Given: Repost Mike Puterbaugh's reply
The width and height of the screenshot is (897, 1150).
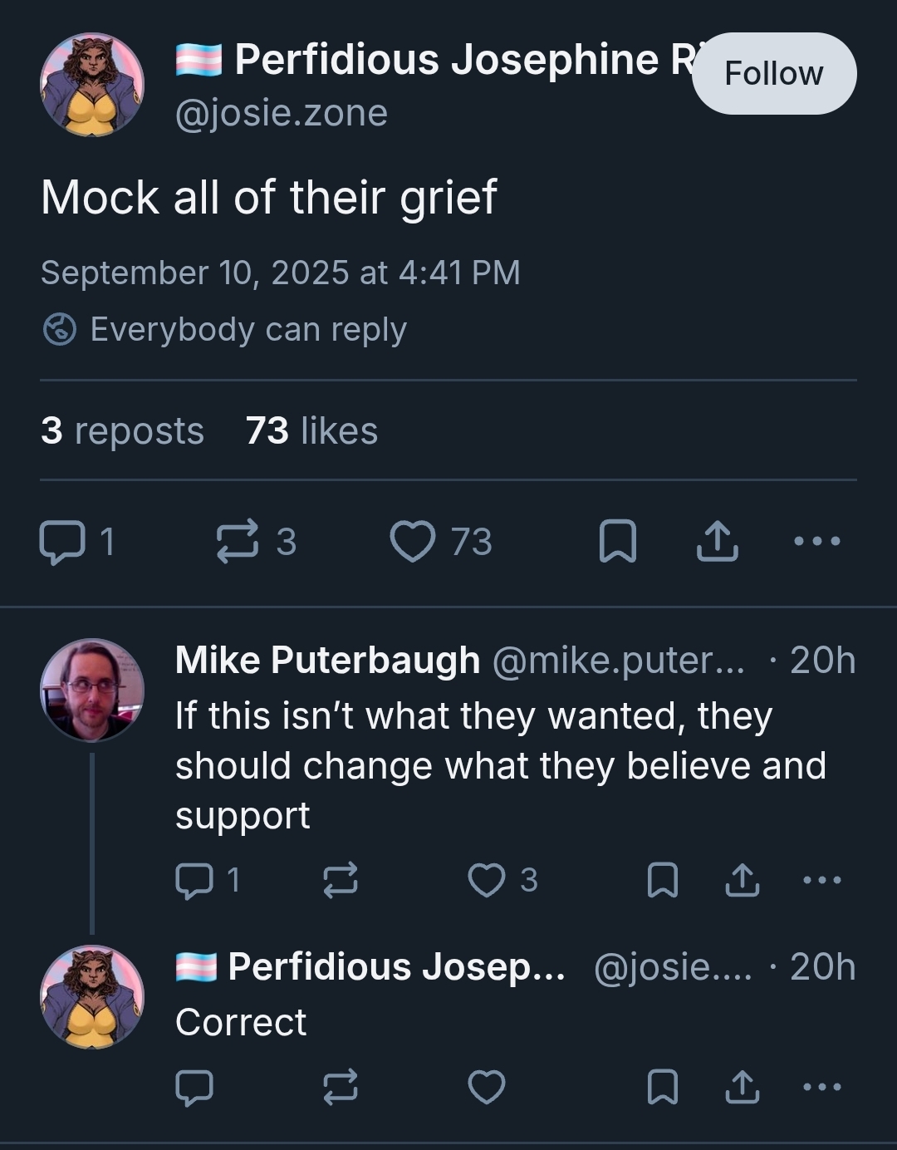Looking at the screenshot, I should (x=341, y=880).
